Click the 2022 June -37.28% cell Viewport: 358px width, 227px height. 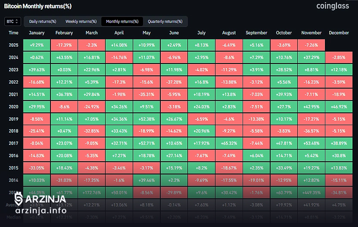(x=174, y=82)
